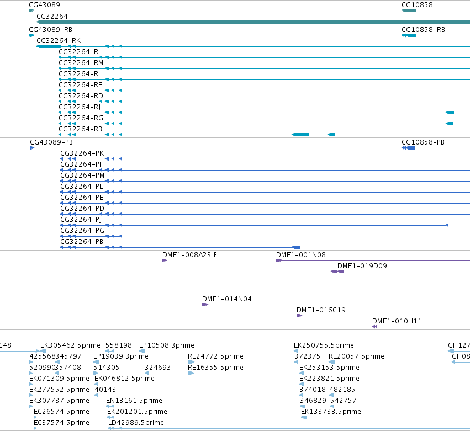Click the CG10858 gene glyph arrow
470x431 pixels.
coord(409,10)
